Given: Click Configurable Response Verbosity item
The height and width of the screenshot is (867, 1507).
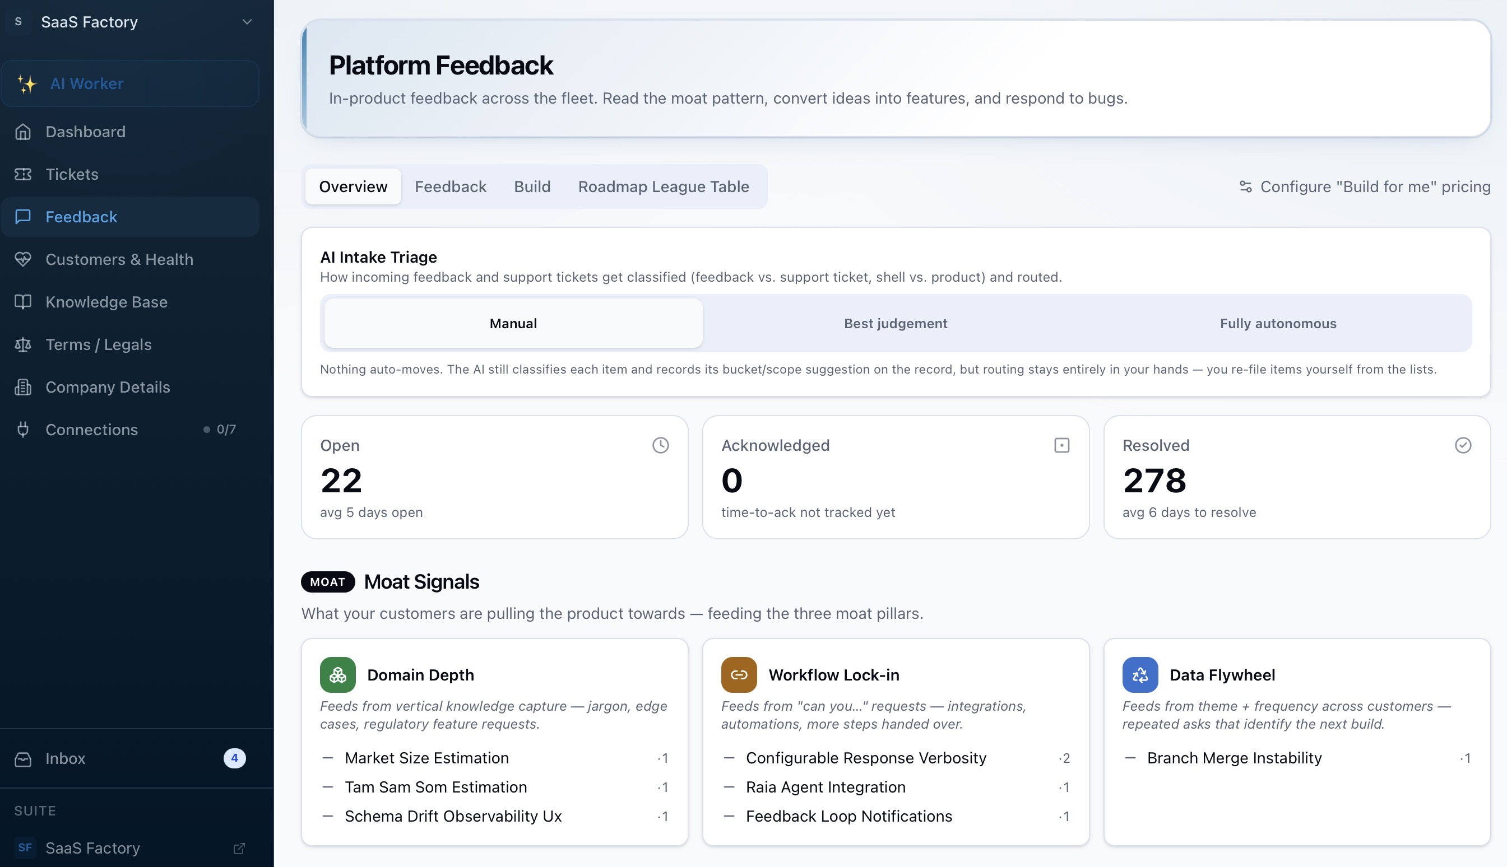Looking at the screenshot, I should (x=896, y=758).
